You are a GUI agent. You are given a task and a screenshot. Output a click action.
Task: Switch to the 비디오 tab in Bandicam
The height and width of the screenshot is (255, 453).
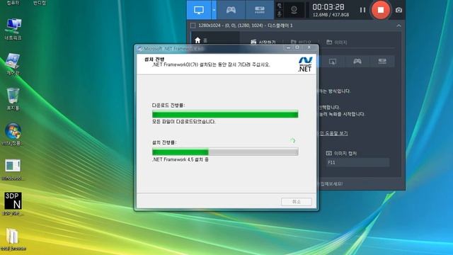[301, 42]
